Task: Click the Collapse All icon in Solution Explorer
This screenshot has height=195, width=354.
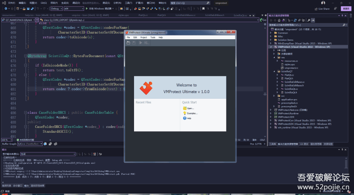Action: point(299,20)
